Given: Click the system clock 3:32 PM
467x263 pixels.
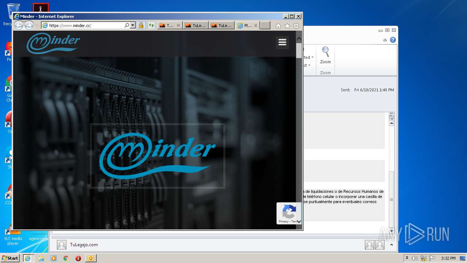Looking at the screenshot, I should [x=448, y=258].
